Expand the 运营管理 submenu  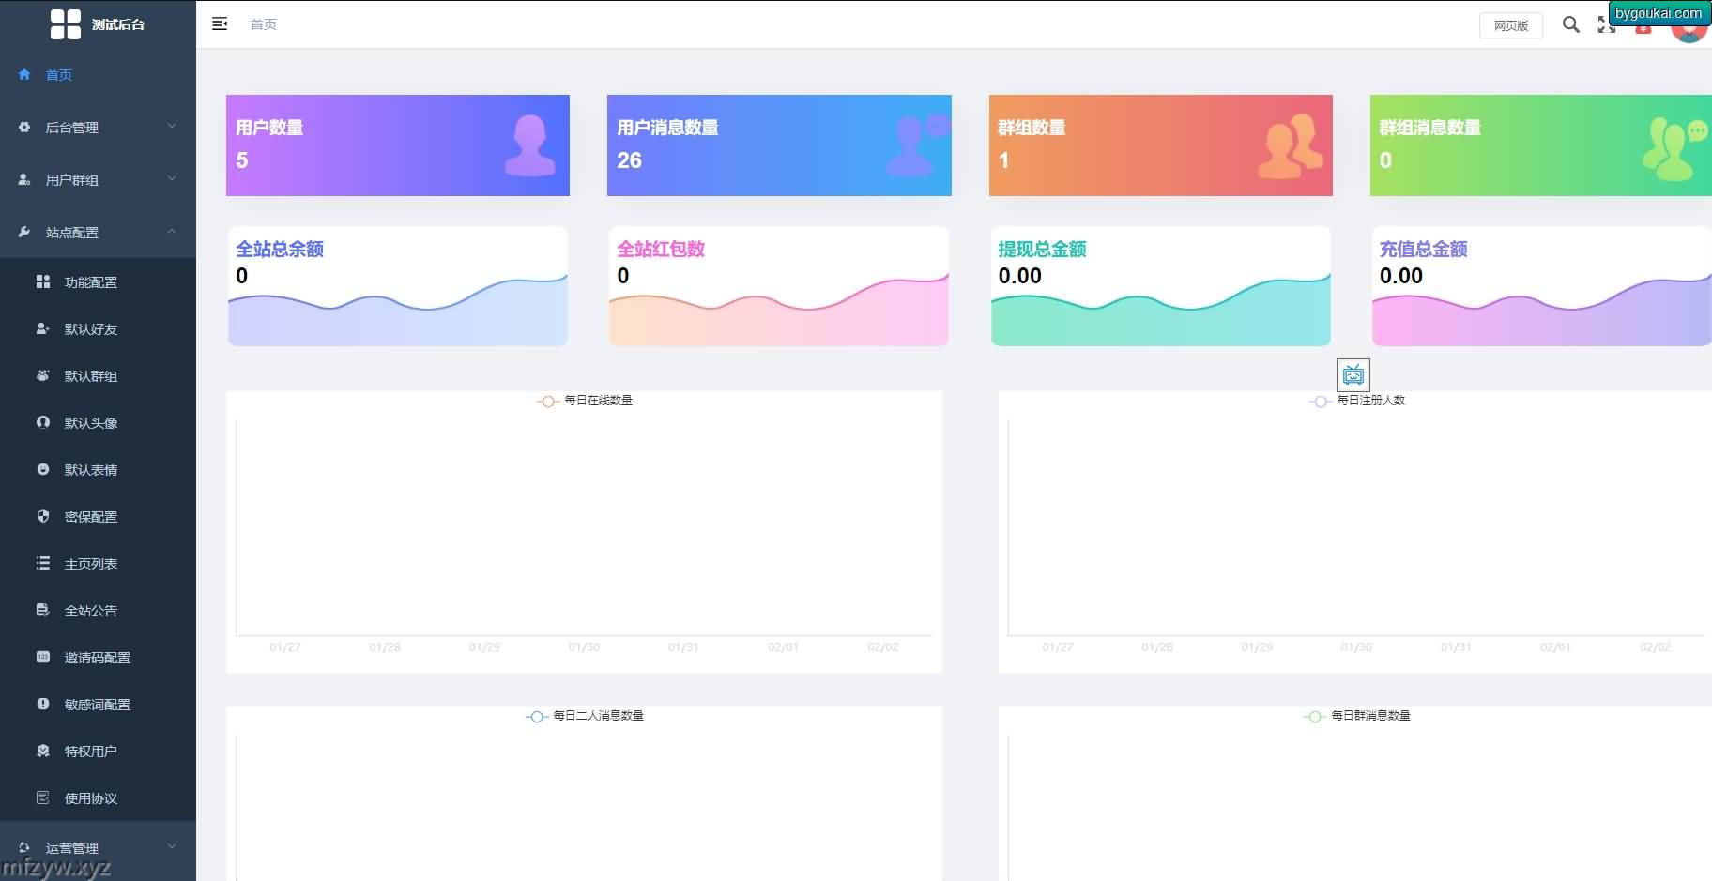point(98,847)
